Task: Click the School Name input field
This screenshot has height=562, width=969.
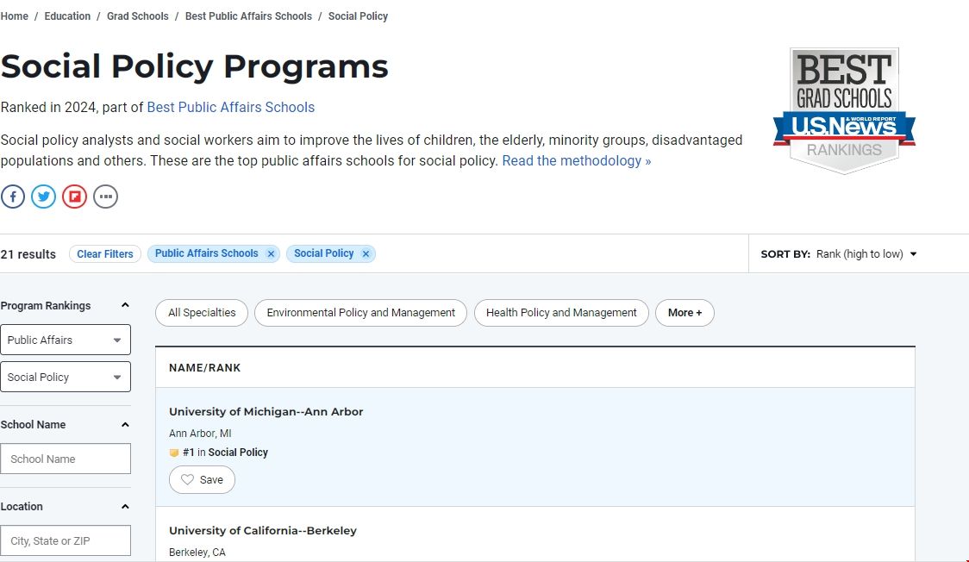Action: [66, 459]
